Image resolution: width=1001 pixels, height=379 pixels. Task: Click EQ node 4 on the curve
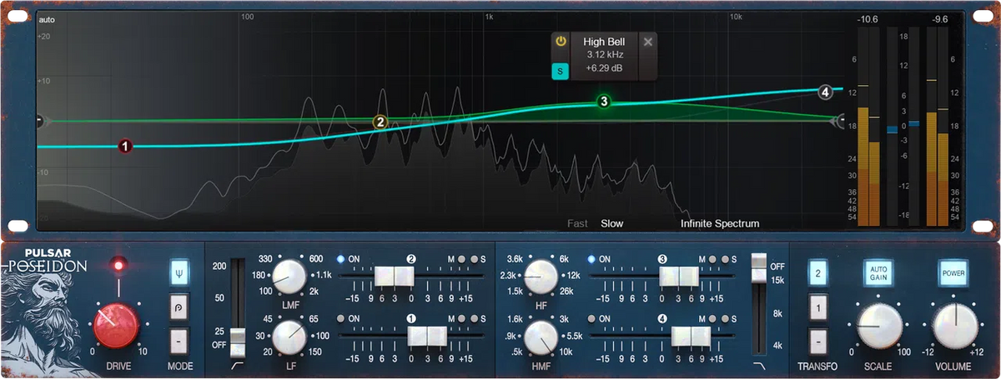click(825, 92)
